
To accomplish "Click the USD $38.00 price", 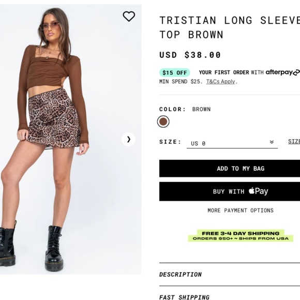I will [x=190, y=55].
